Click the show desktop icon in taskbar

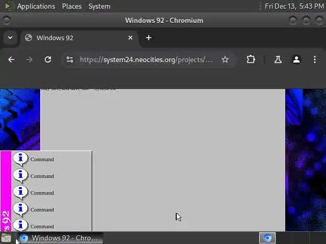6,238
